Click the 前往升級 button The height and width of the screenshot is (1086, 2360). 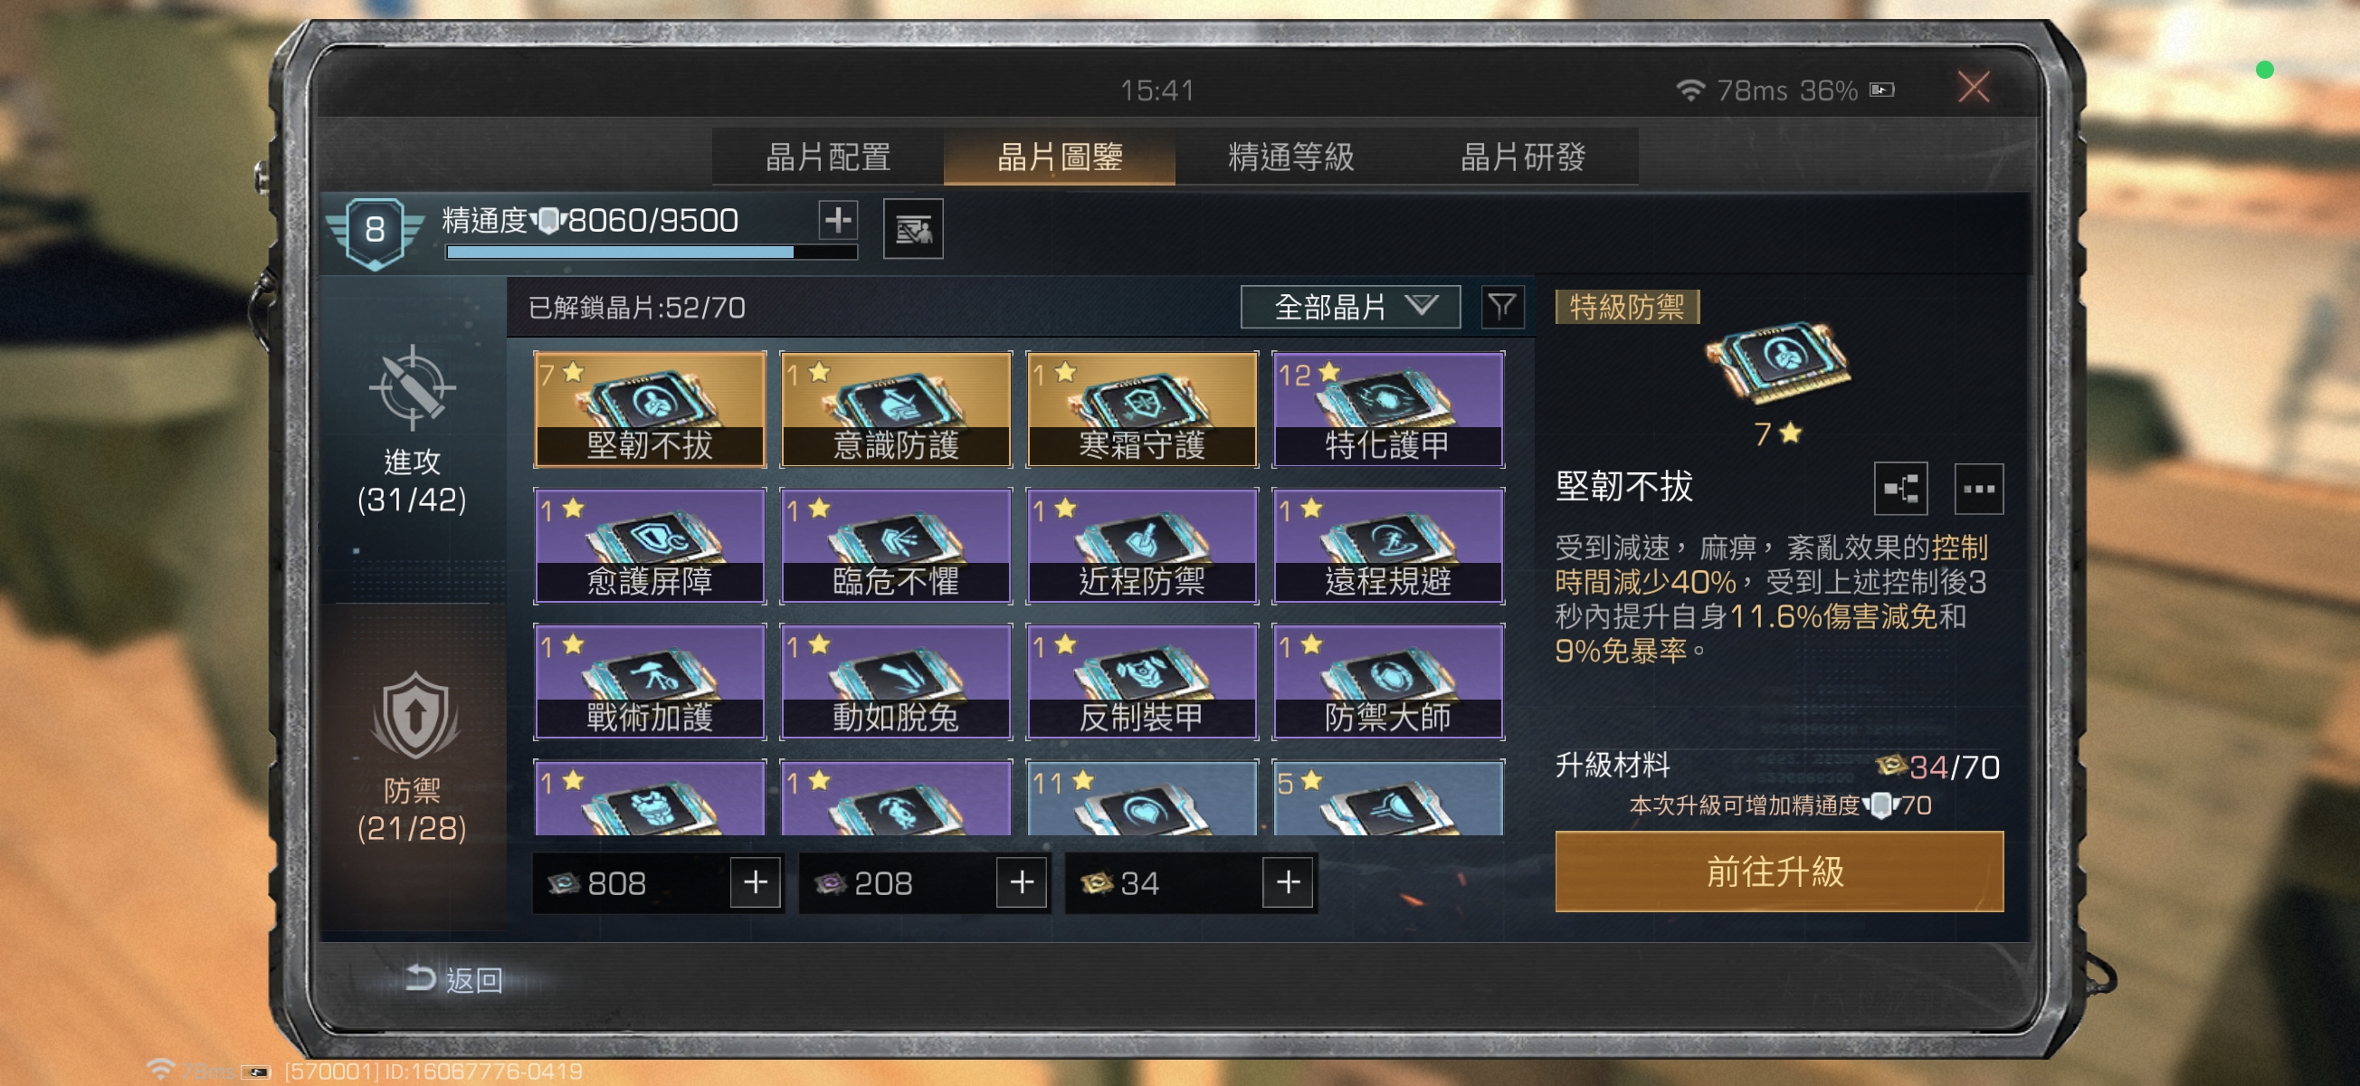coord(1779,872)
